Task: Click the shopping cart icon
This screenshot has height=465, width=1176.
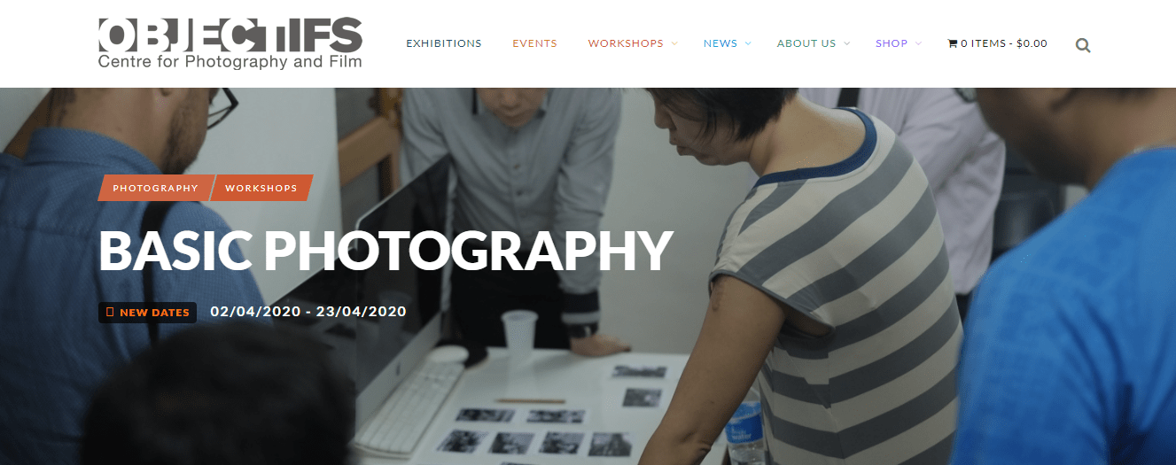Action: click(x=953, y=43)
